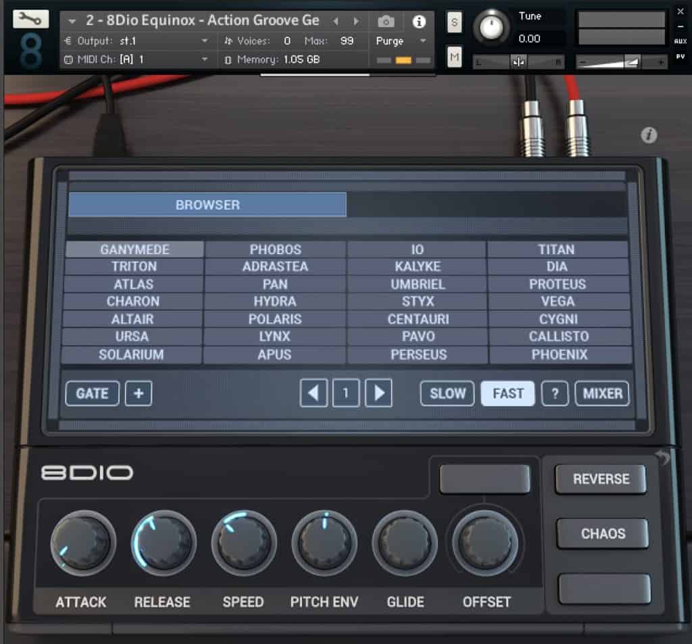
Task: Select the ALTAIR preset
Action: coord(132,319)
